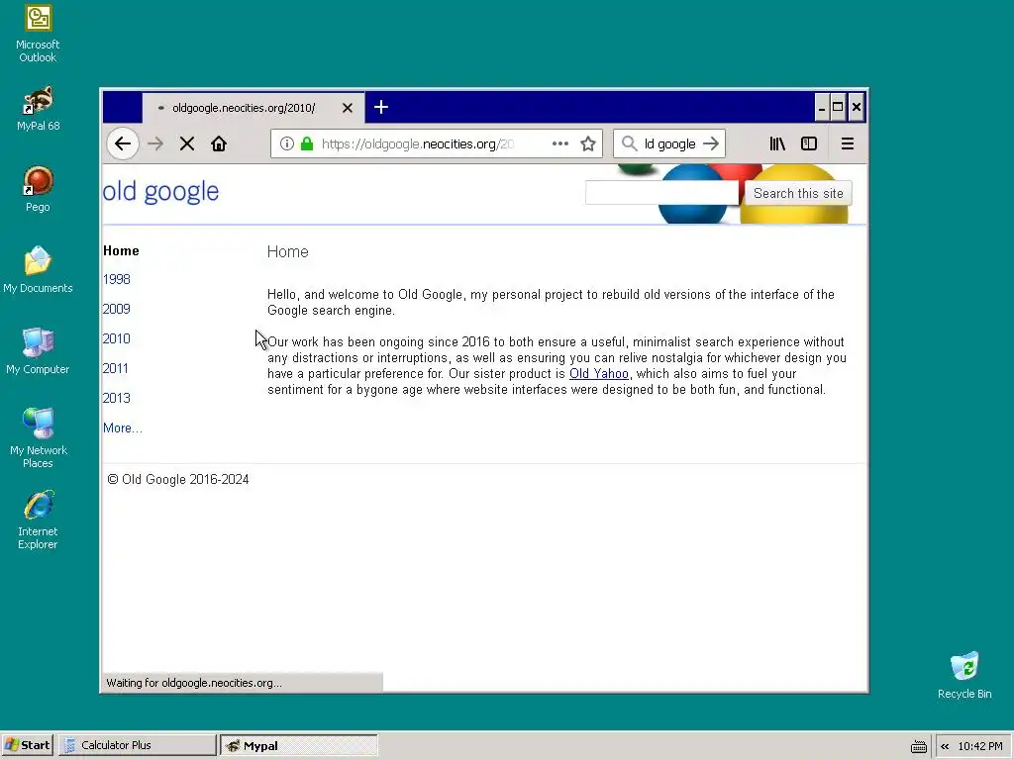Screen dimensions: 1014x760
Task: Click the green padlock security icon
Action: (x=307, y=143)
